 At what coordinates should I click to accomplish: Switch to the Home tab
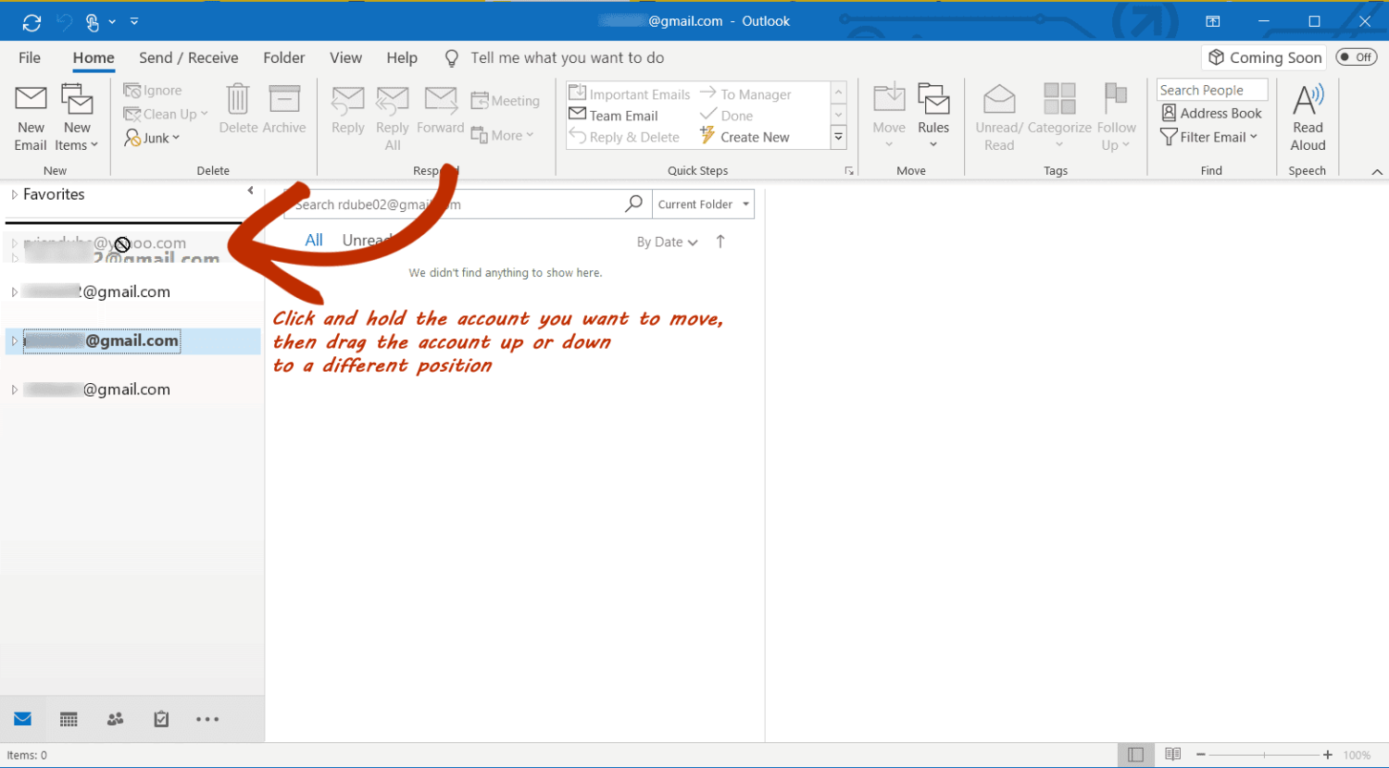coord(94,57)
